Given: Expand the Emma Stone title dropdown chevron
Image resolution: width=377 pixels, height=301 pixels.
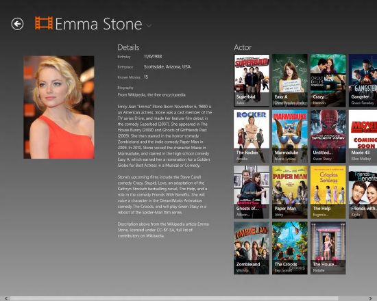Looking at the screenshot, I should click(149, 25).
